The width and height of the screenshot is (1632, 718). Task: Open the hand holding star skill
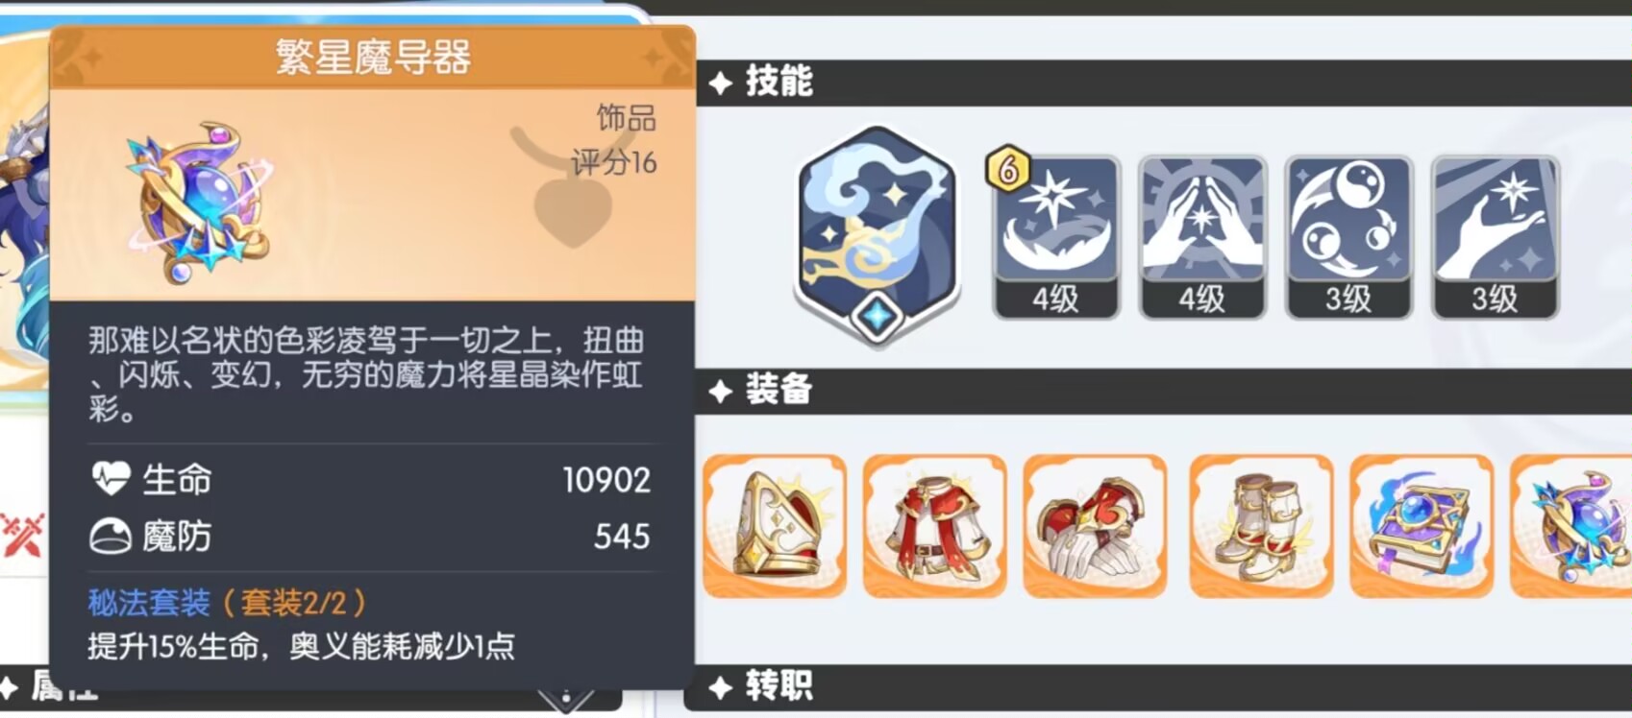1495,237
